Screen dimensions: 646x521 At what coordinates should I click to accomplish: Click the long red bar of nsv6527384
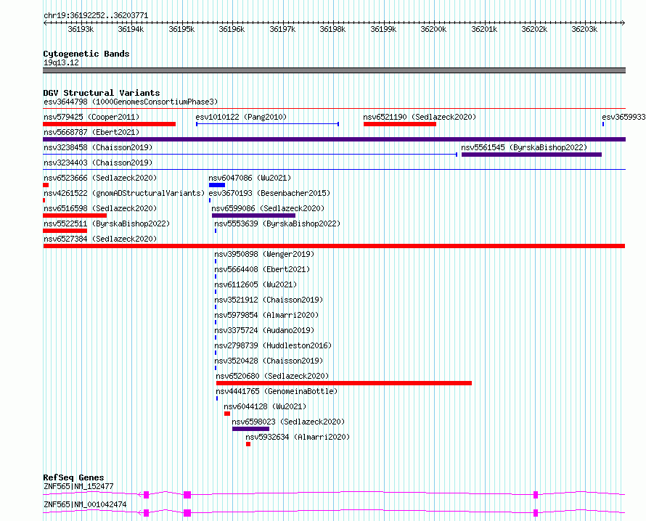coord(334,246)
